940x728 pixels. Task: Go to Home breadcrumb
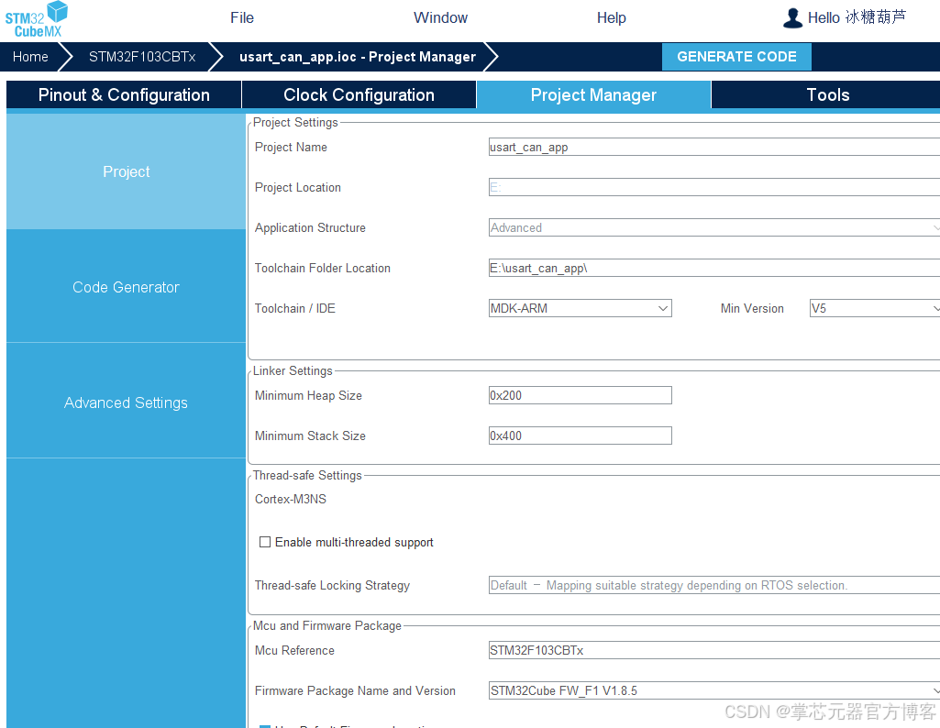click(30, 57)
